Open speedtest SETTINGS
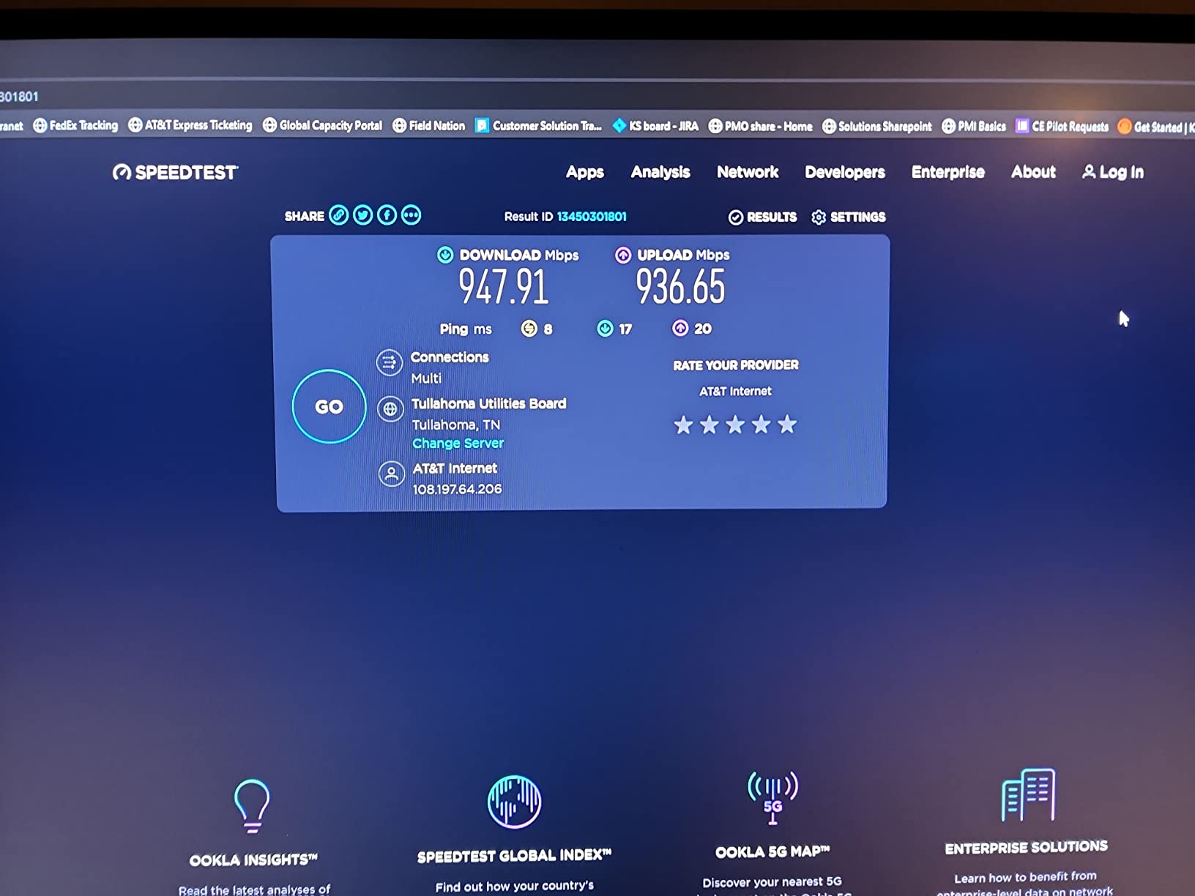 point(849,217)
